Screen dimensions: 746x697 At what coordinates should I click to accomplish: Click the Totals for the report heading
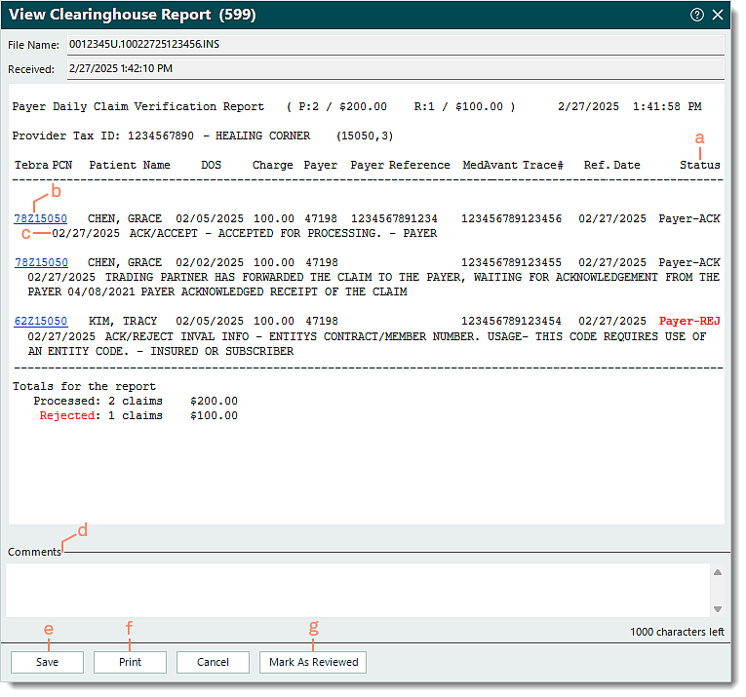click(84, 386)
